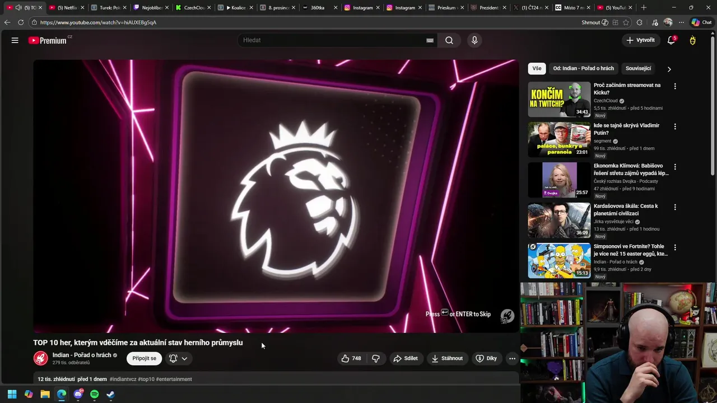The image size is (717, 403).
Task: Click the 'Díky' thanks button
Action: click(486, 358)
